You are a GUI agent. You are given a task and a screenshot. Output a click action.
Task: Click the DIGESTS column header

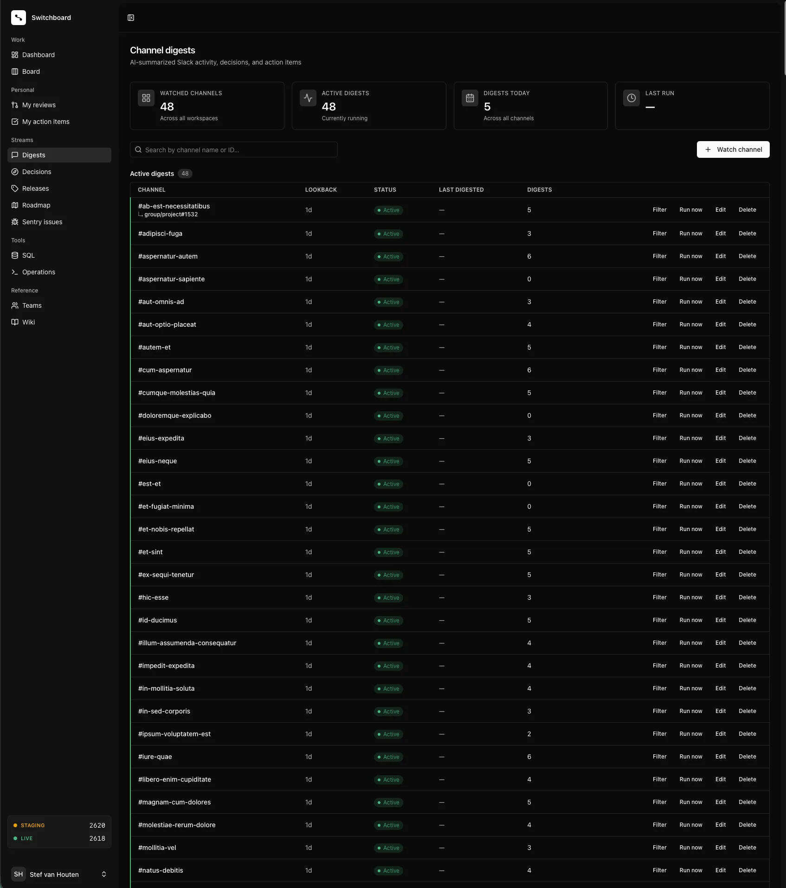[540, 190]
